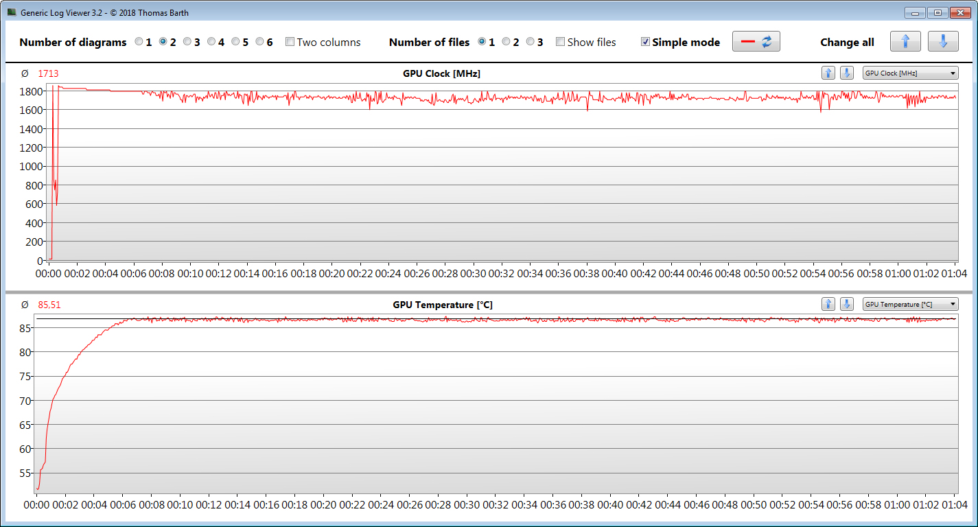The width and height of the screenshot is (978, 527).
Task: Click the GPU Clock [MHz] diagram title
Action: point(441,73)
